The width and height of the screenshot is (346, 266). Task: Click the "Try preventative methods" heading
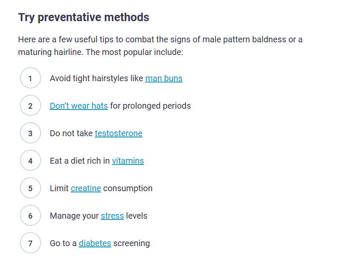[x=84, y=17]
